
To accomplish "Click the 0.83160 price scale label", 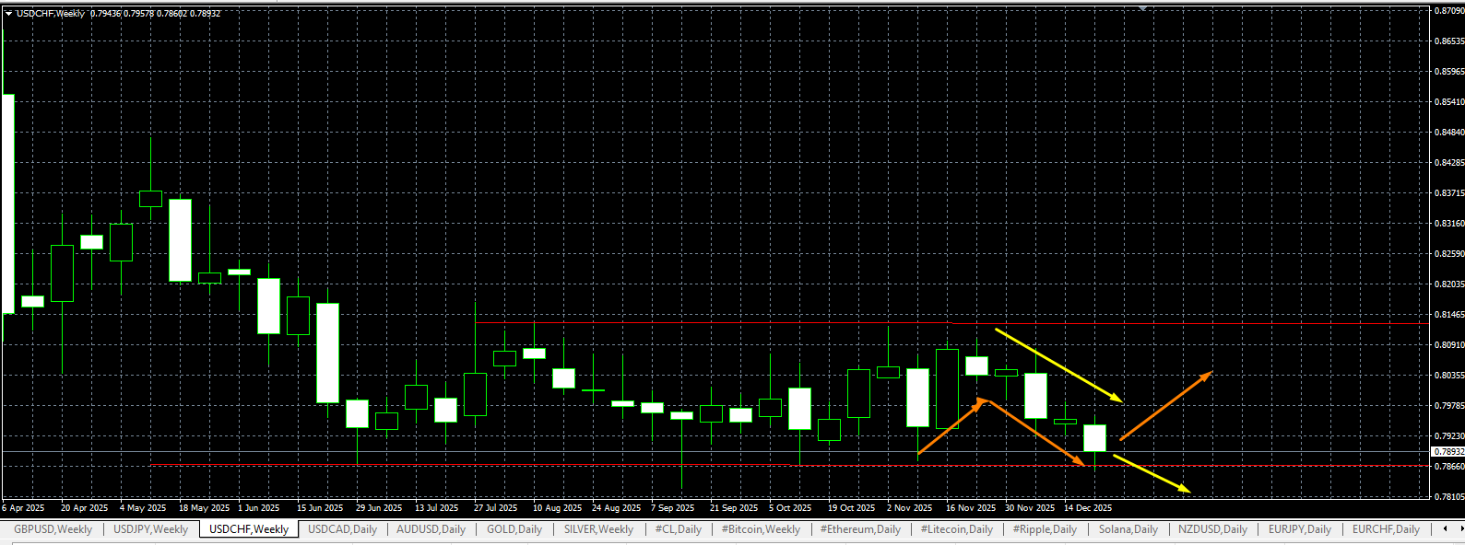I will tap(1449, 224).
